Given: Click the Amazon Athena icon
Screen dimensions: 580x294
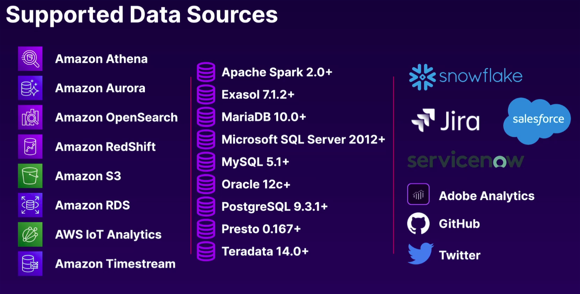Looking at the screenshot, I should click(30, 59).
